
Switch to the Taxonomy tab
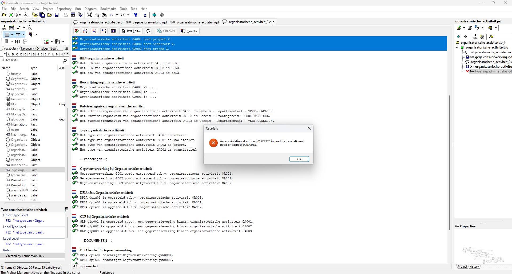(27, 49)
